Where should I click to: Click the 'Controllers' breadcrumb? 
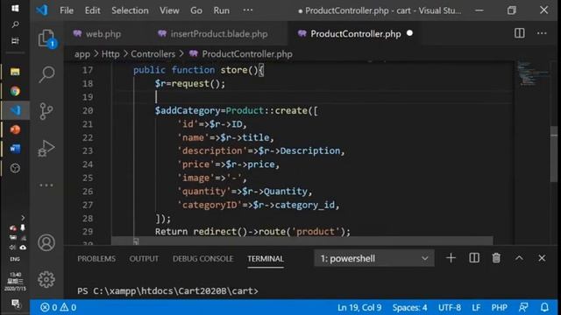153,54
